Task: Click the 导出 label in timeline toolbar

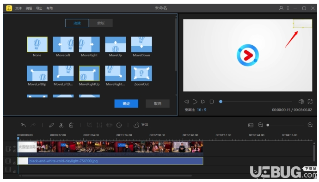Action: pos(145,125)
